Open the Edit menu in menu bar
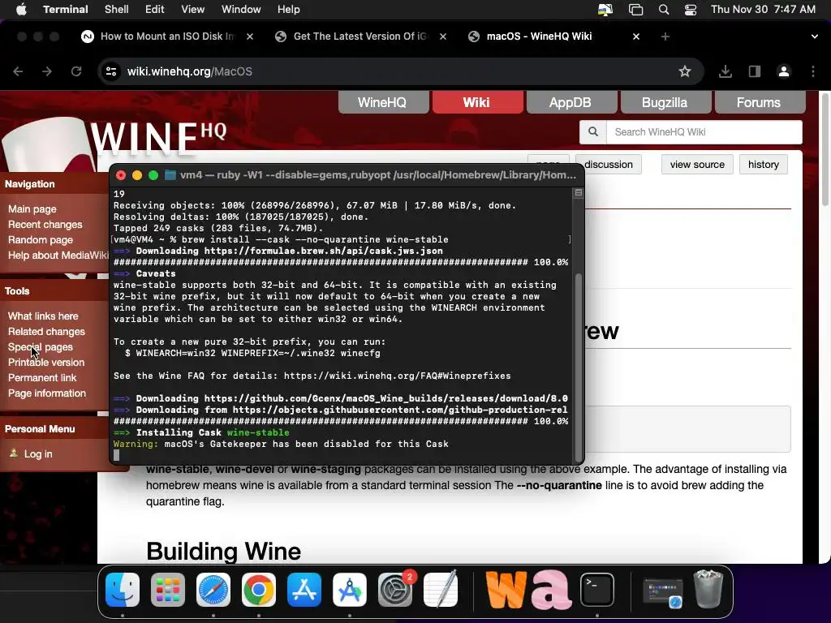The height and width of the screenshot is (623, 831). click(155, 10)
